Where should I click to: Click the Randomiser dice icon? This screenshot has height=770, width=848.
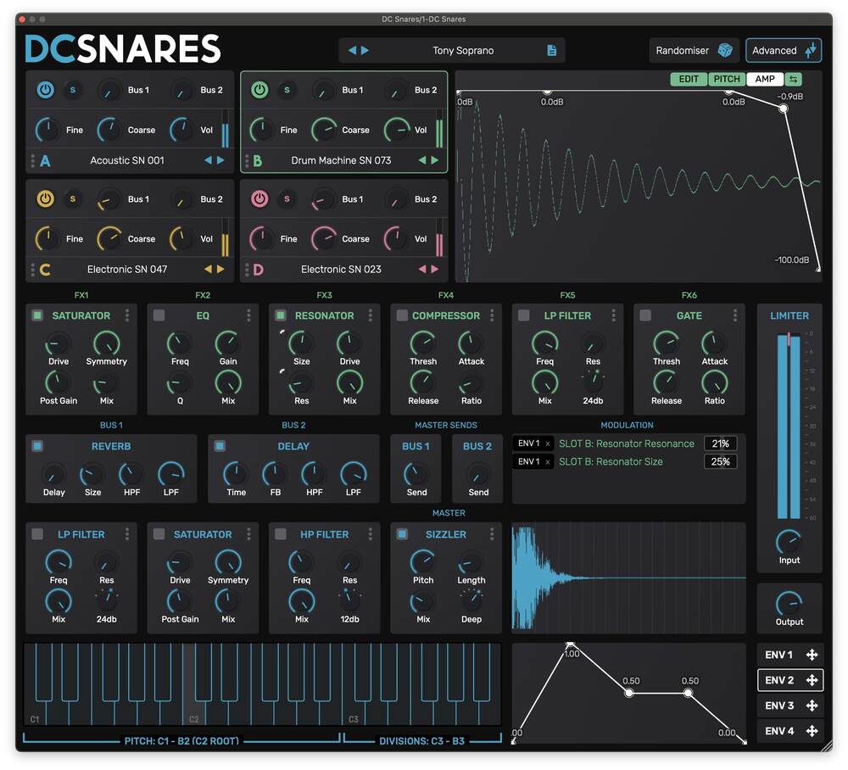726,50
